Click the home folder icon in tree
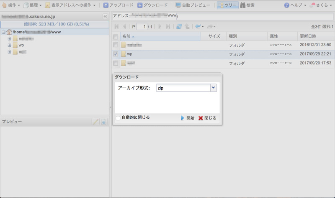Image resolution: width=335 pixels, height=198 pixels. pos(9,32)
